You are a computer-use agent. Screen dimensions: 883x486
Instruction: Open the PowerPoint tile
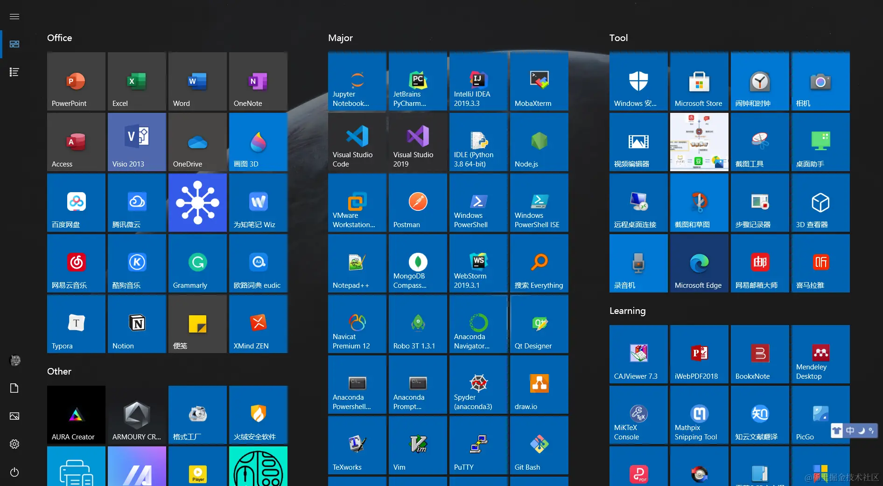[76, 81]
